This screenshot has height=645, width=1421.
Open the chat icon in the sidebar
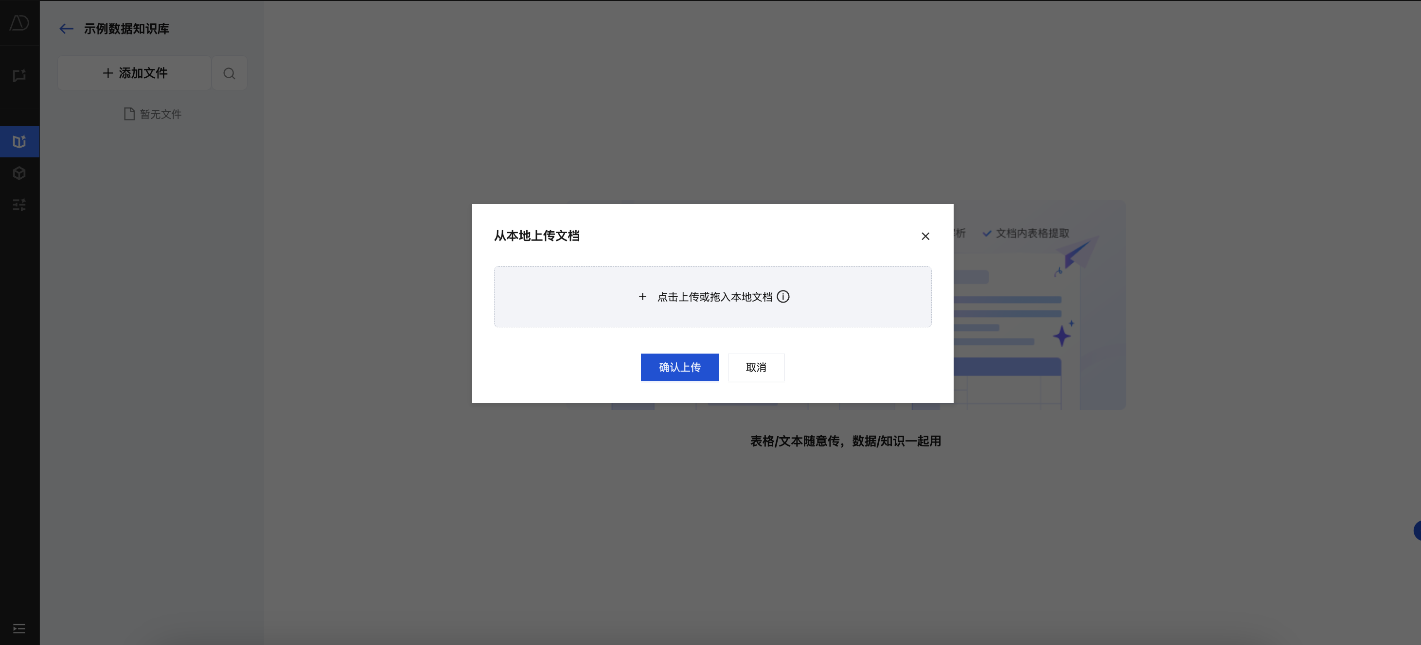coord(19,75)
